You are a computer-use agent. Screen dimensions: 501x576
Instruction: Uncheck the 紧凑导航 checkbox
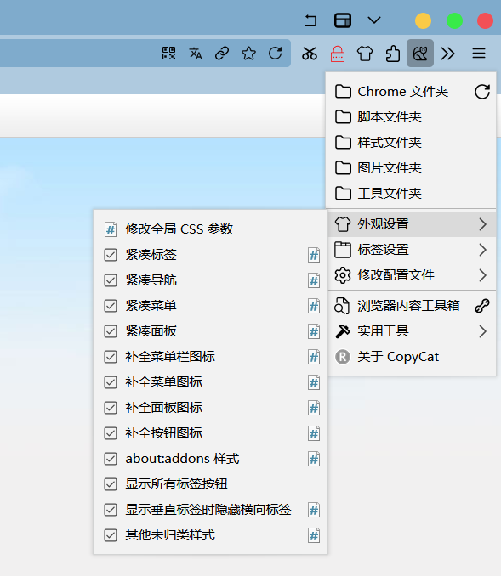pyautogui.click(x=111, y=280)
